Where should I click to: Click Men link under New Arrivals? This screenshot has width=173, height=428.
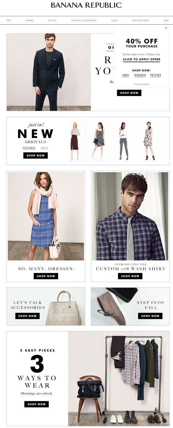(44, 148)
